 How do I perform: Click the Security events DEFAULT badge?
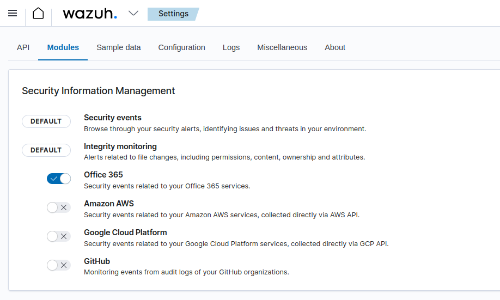pyautogui.click(x=46, y=121)
